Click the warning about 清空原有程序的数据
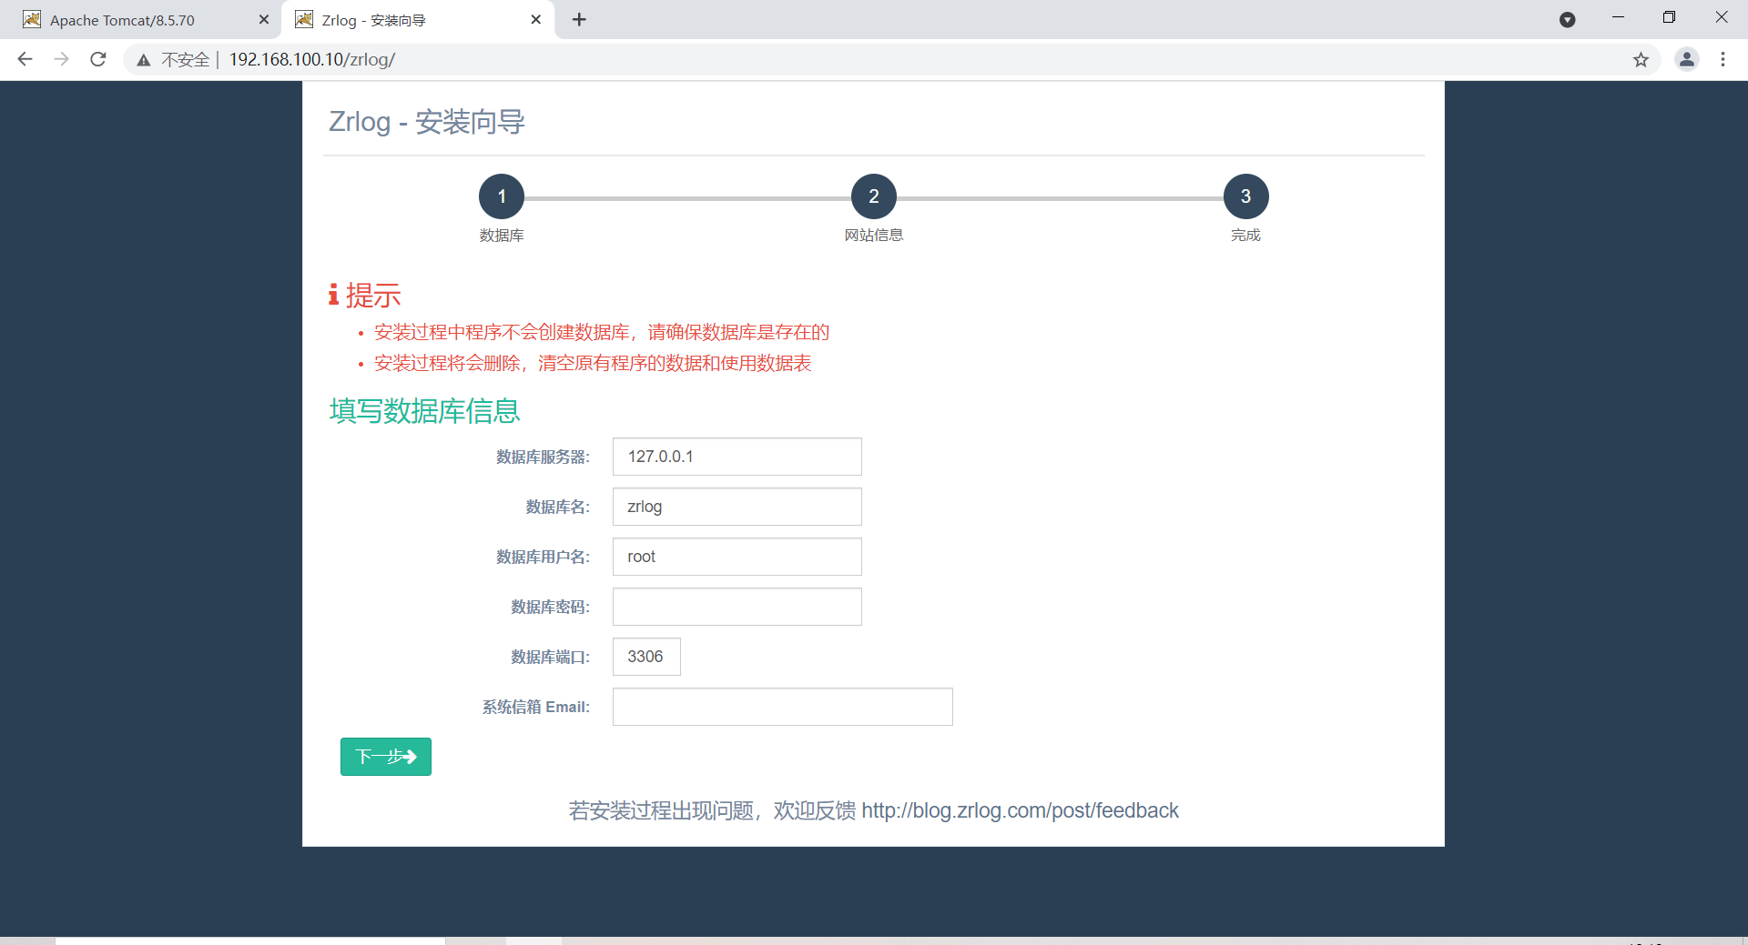 coord(593,363)
